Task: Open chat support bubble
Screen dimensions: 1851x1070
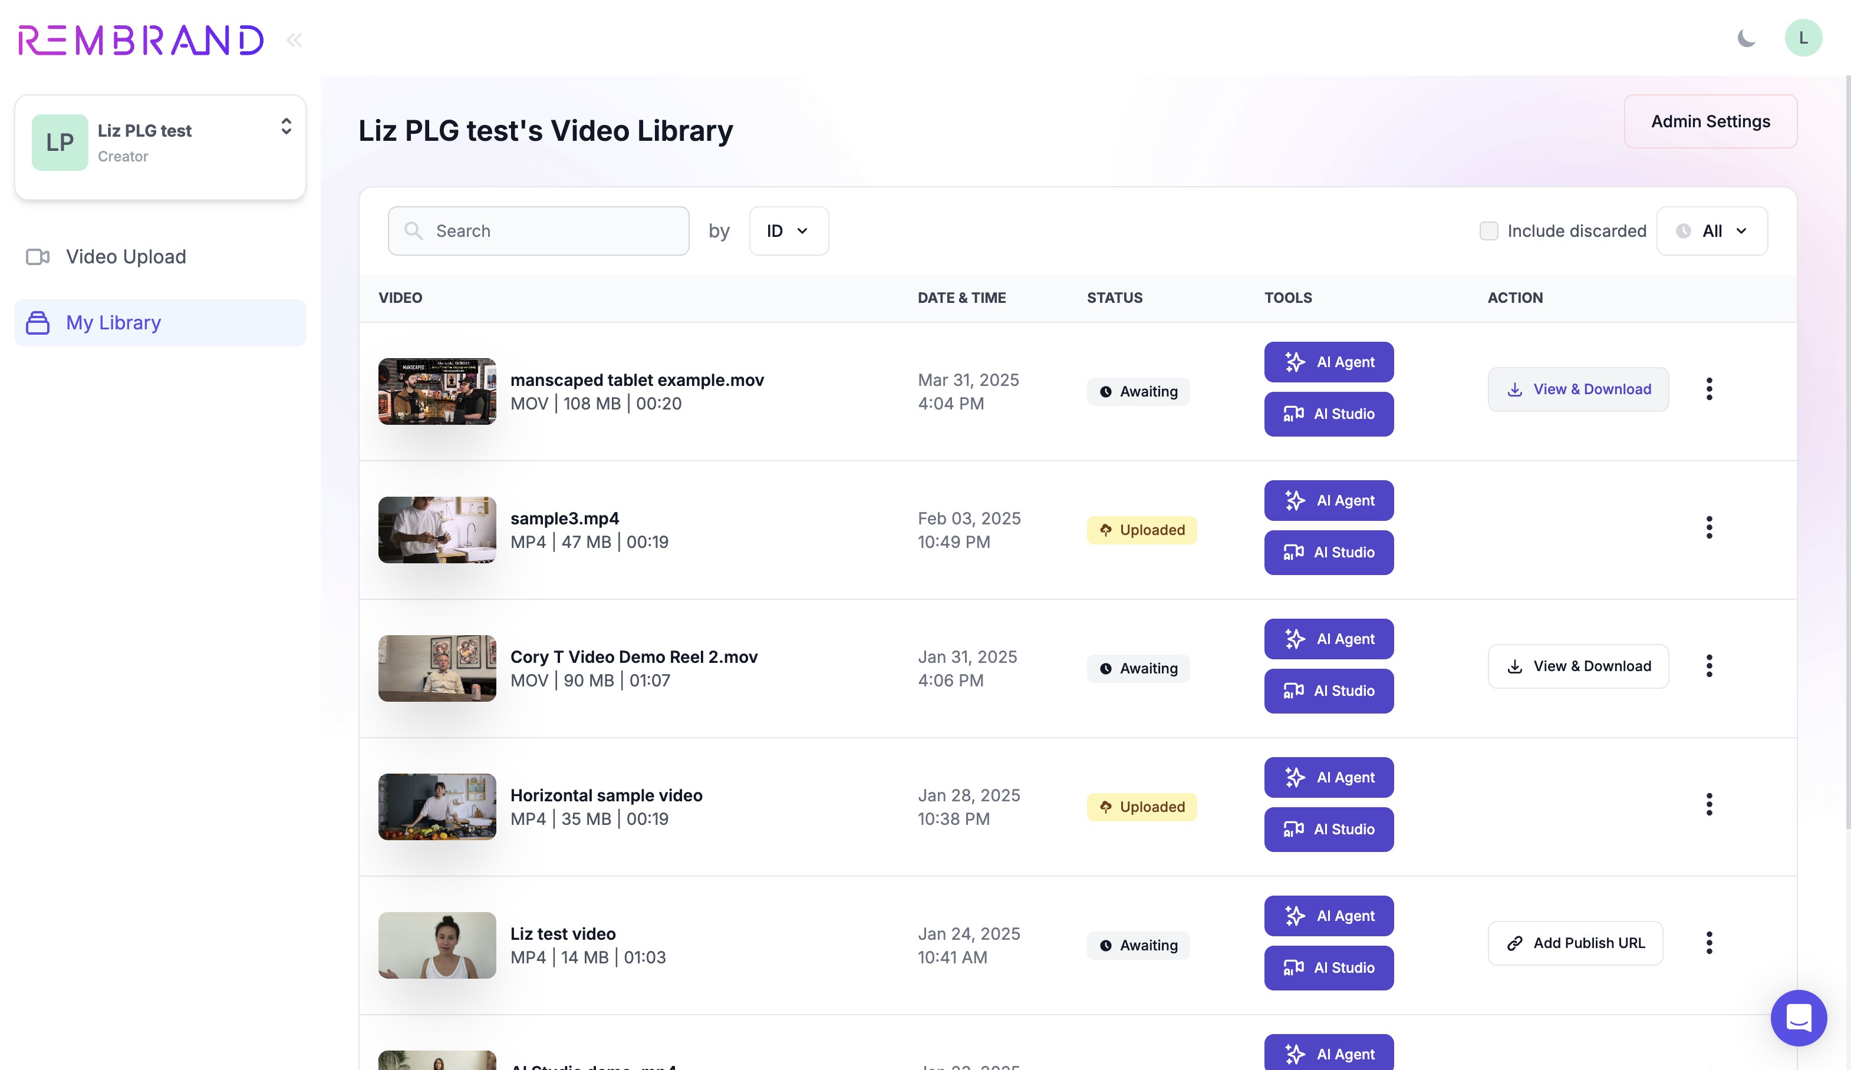Action: [1798, 1018]
